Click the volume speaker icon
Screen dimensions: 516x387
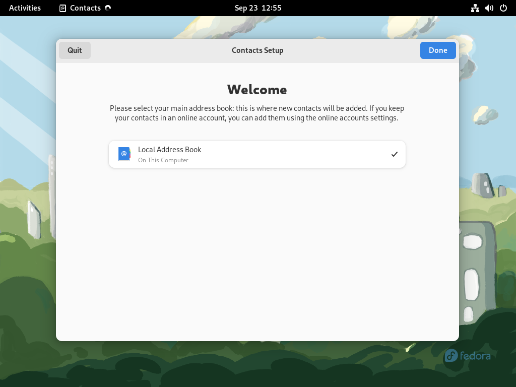pos(489,8)
